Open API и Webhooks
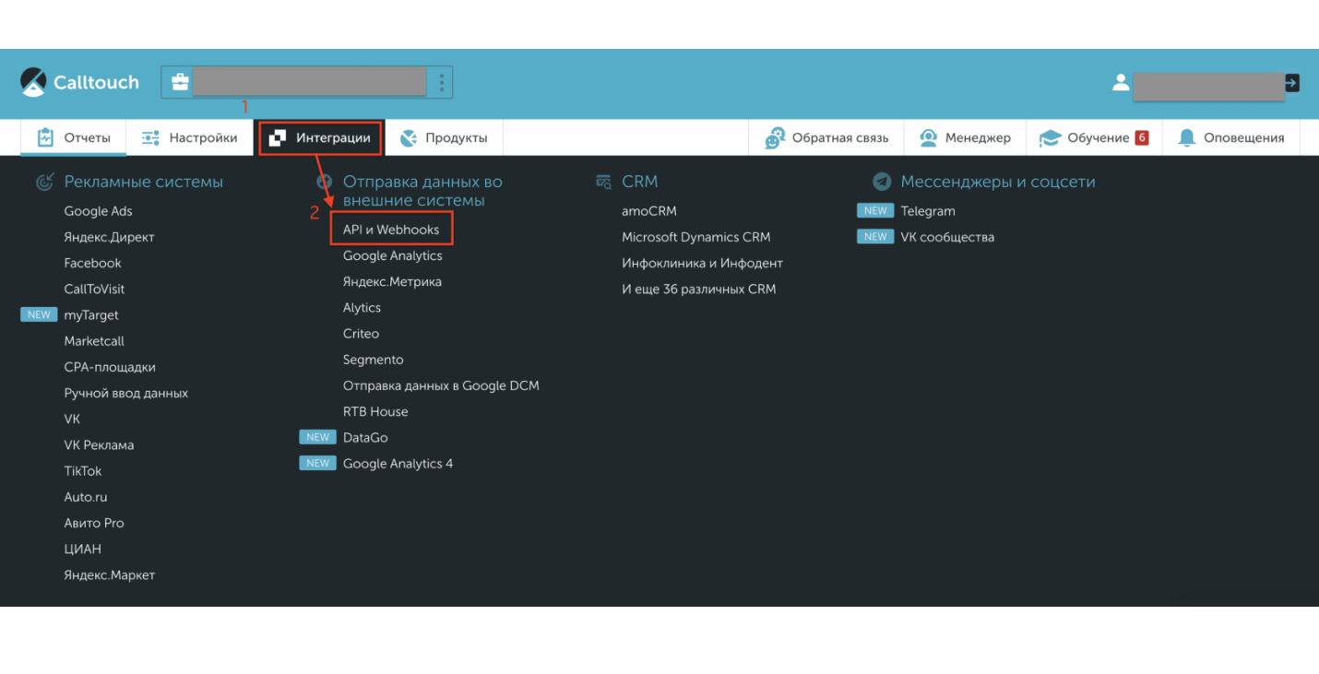This screenshot has height=674, width=1319. pyautogui.click(x=391, y=230)
